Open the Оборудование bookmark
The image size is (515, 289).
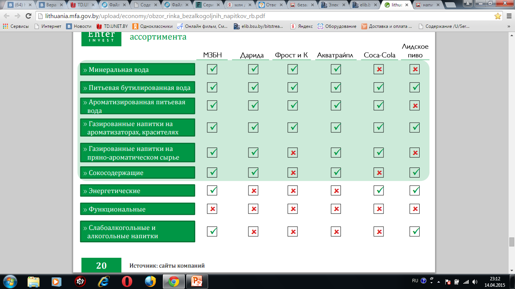pos(337,26)
